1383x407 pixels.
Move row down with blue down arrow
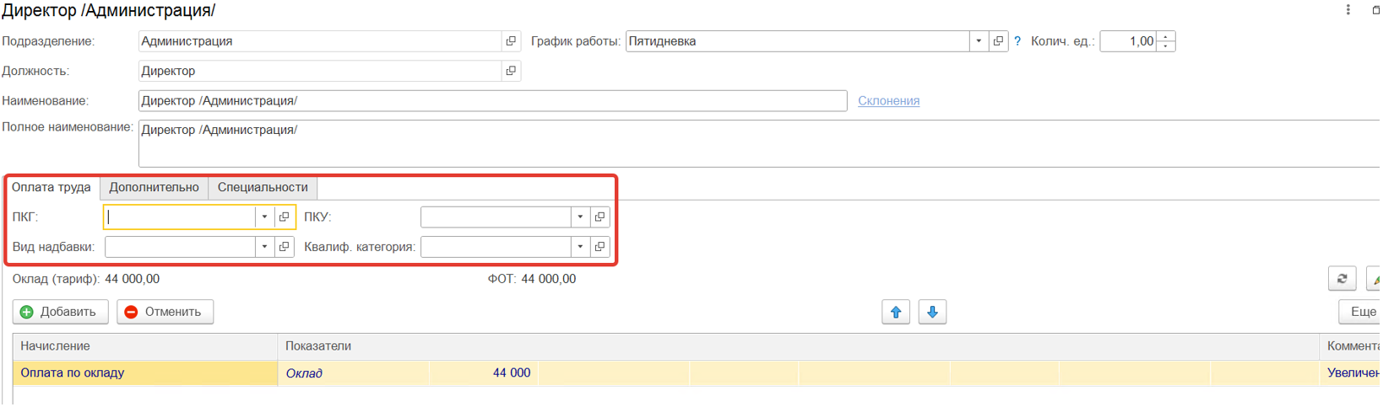pos(932,312)
